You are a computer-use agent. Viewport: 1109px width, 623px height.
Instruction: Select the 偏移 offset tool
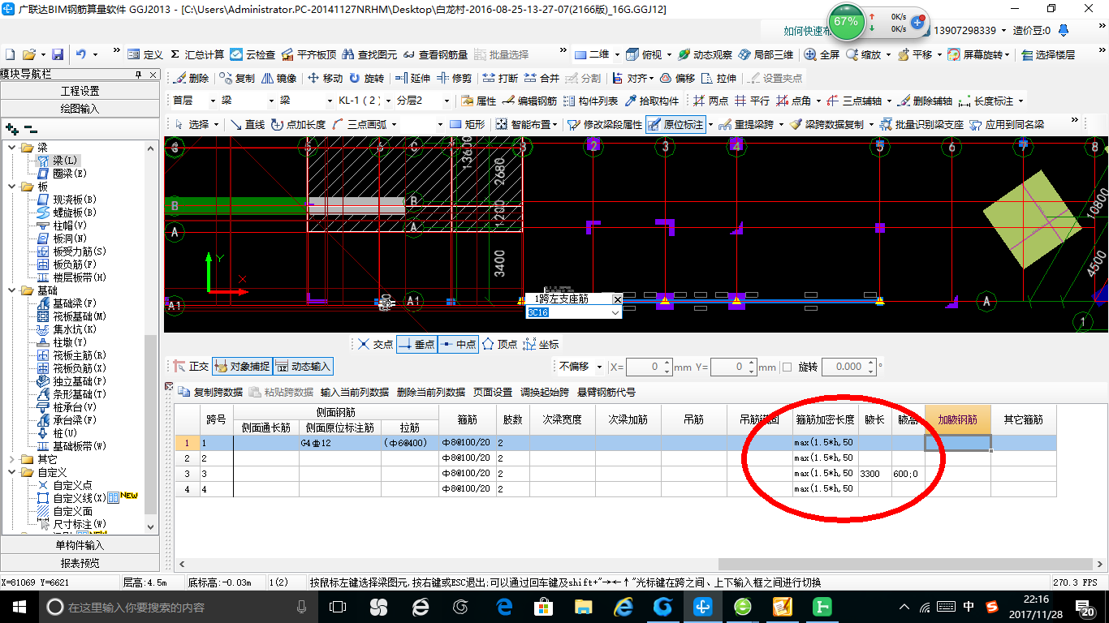pyautogui.click(x=678, y=78)
